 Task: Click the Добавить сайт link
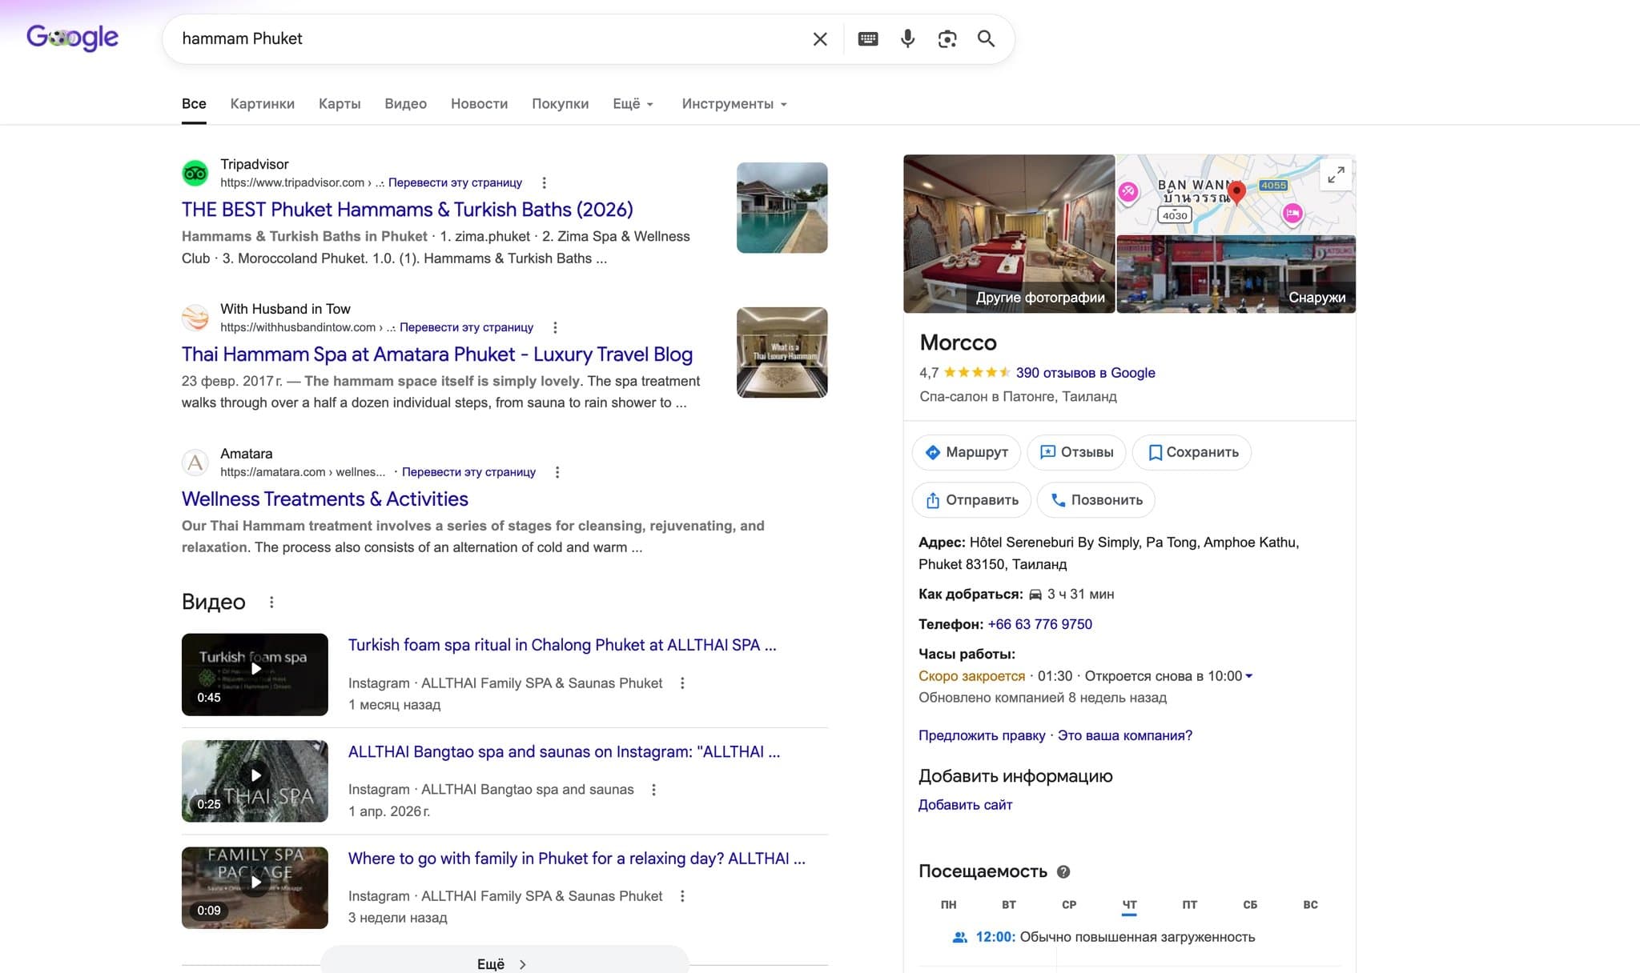click(x=965, y=805)
